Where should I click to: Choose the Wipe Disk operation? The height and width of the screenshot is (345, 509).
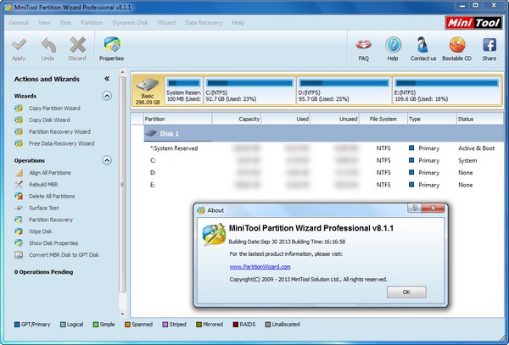pos(40,231)
